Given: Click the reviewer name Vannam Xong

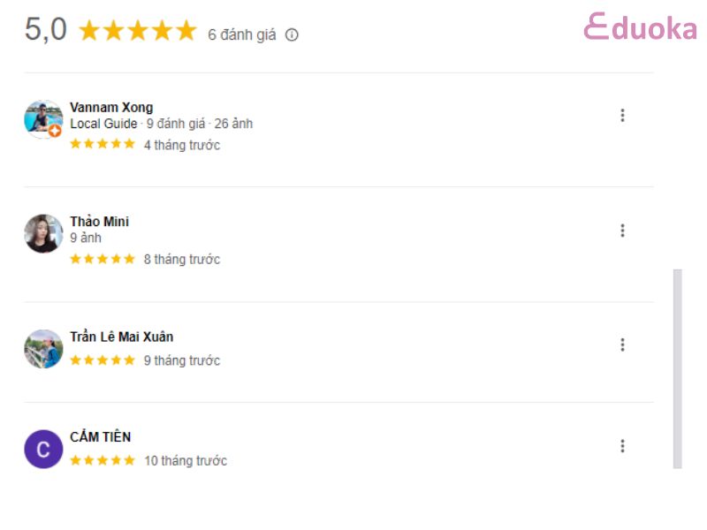Looking at the screenshot, I should (x=111, y=107).
